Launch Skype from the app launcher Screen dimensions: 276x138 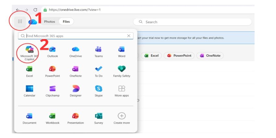99,91
